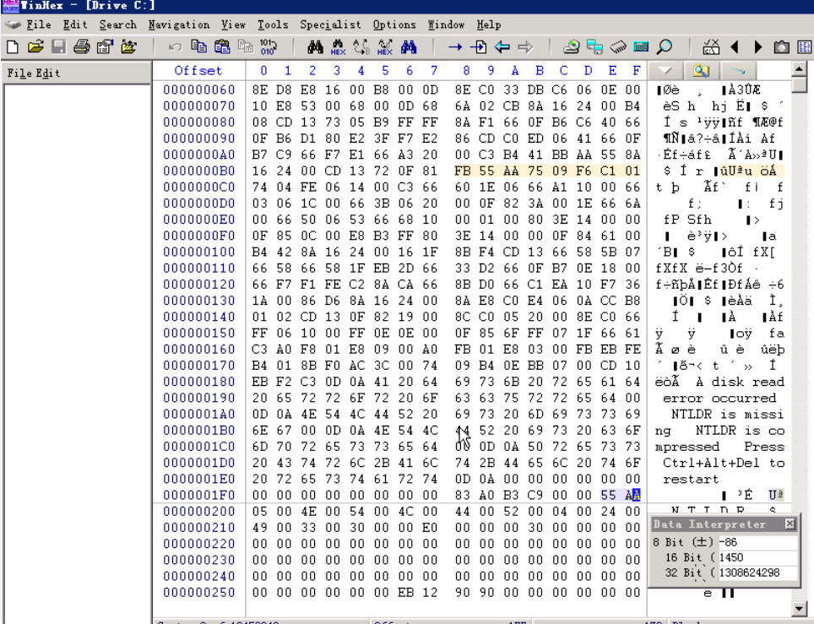
Task: Click the File Edit panel label
Action: 33,73
